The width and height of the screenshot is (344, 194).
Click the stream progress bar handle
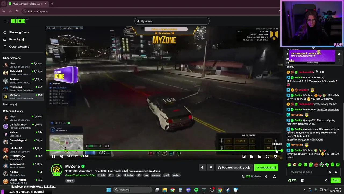[x=281, y=151]
